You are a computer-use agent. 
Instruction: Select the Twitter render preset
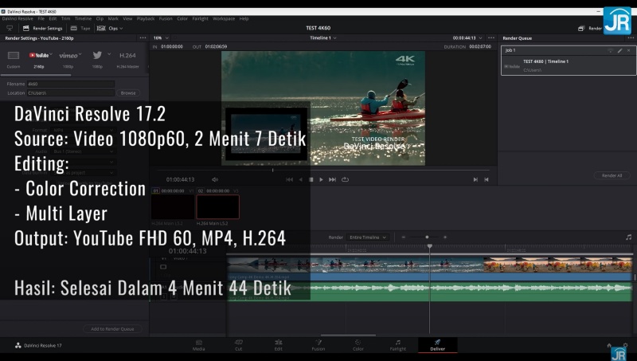(x=97, y=56)
